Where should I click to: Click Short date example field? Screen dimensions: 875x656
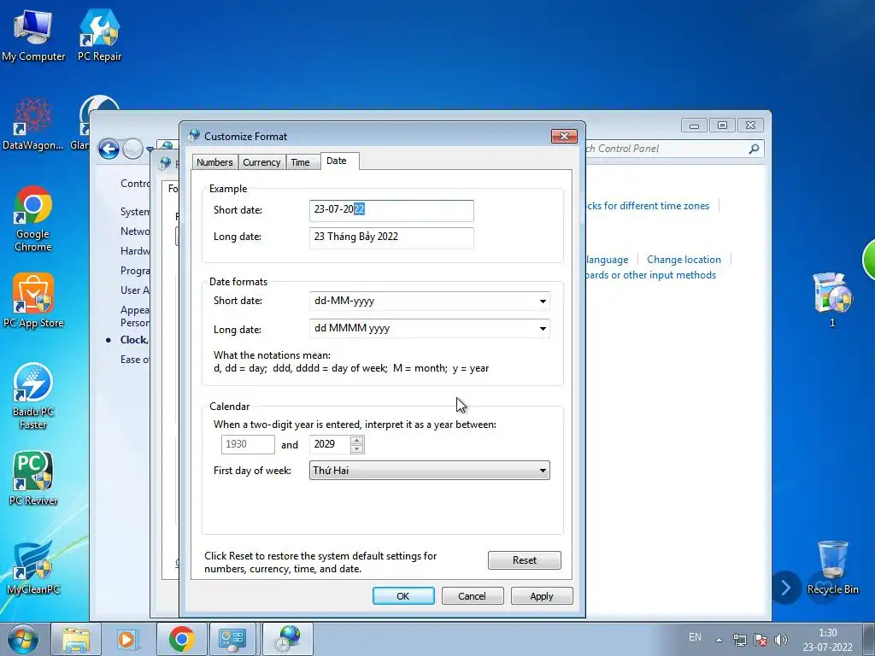(x=391, y=210)
